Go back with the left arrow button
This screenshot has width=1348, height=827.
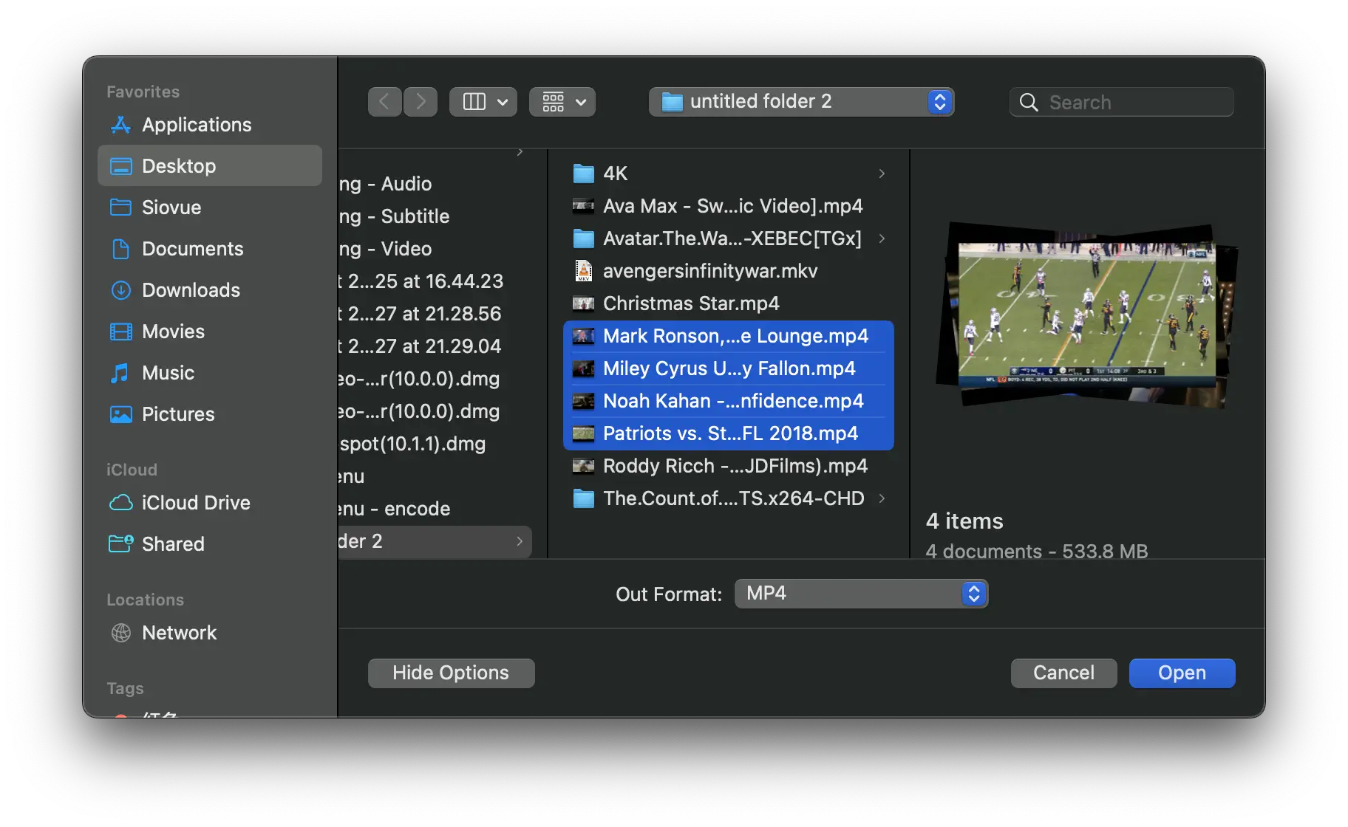coord(385,102)
